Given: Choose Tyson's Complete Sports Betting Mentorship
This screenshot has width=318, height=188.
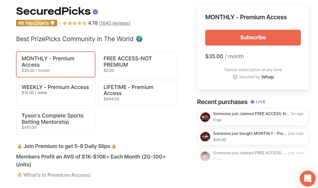Looking at the screenshot, I should [x=56, y=121].
